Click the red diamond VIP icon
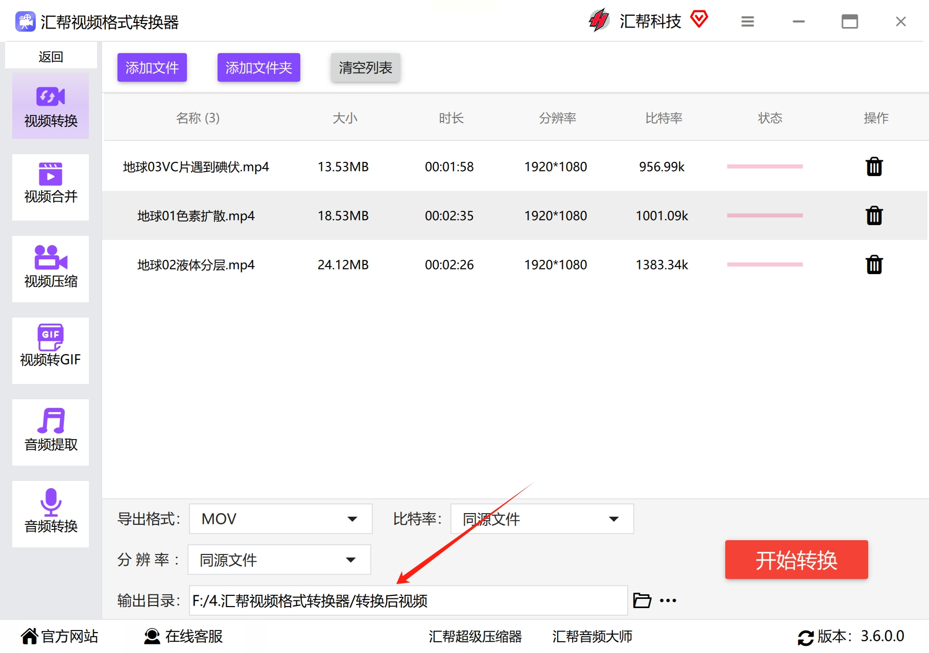Image resolution: width=929 pixels, height=653 pixels. [x=699, y=20]
